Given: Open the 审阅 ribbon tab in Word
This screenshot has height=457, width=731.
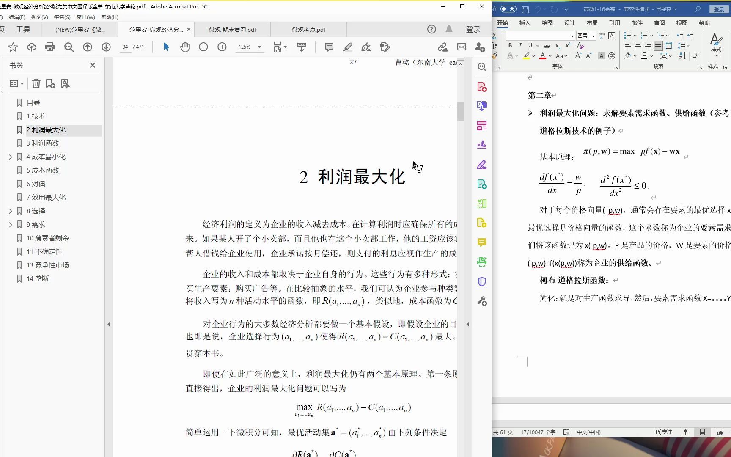Looking at the screenshot, I should (659, 23).
